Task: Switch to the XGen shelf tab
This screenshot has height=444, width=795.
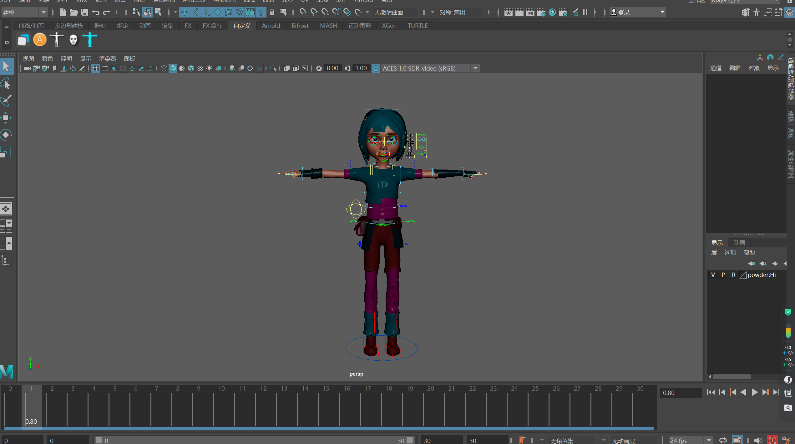Action: click(x=389, y=26)
